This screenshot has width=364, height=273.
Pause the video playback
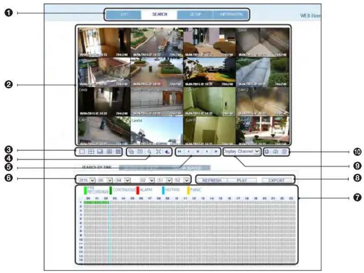coord(198,151)
